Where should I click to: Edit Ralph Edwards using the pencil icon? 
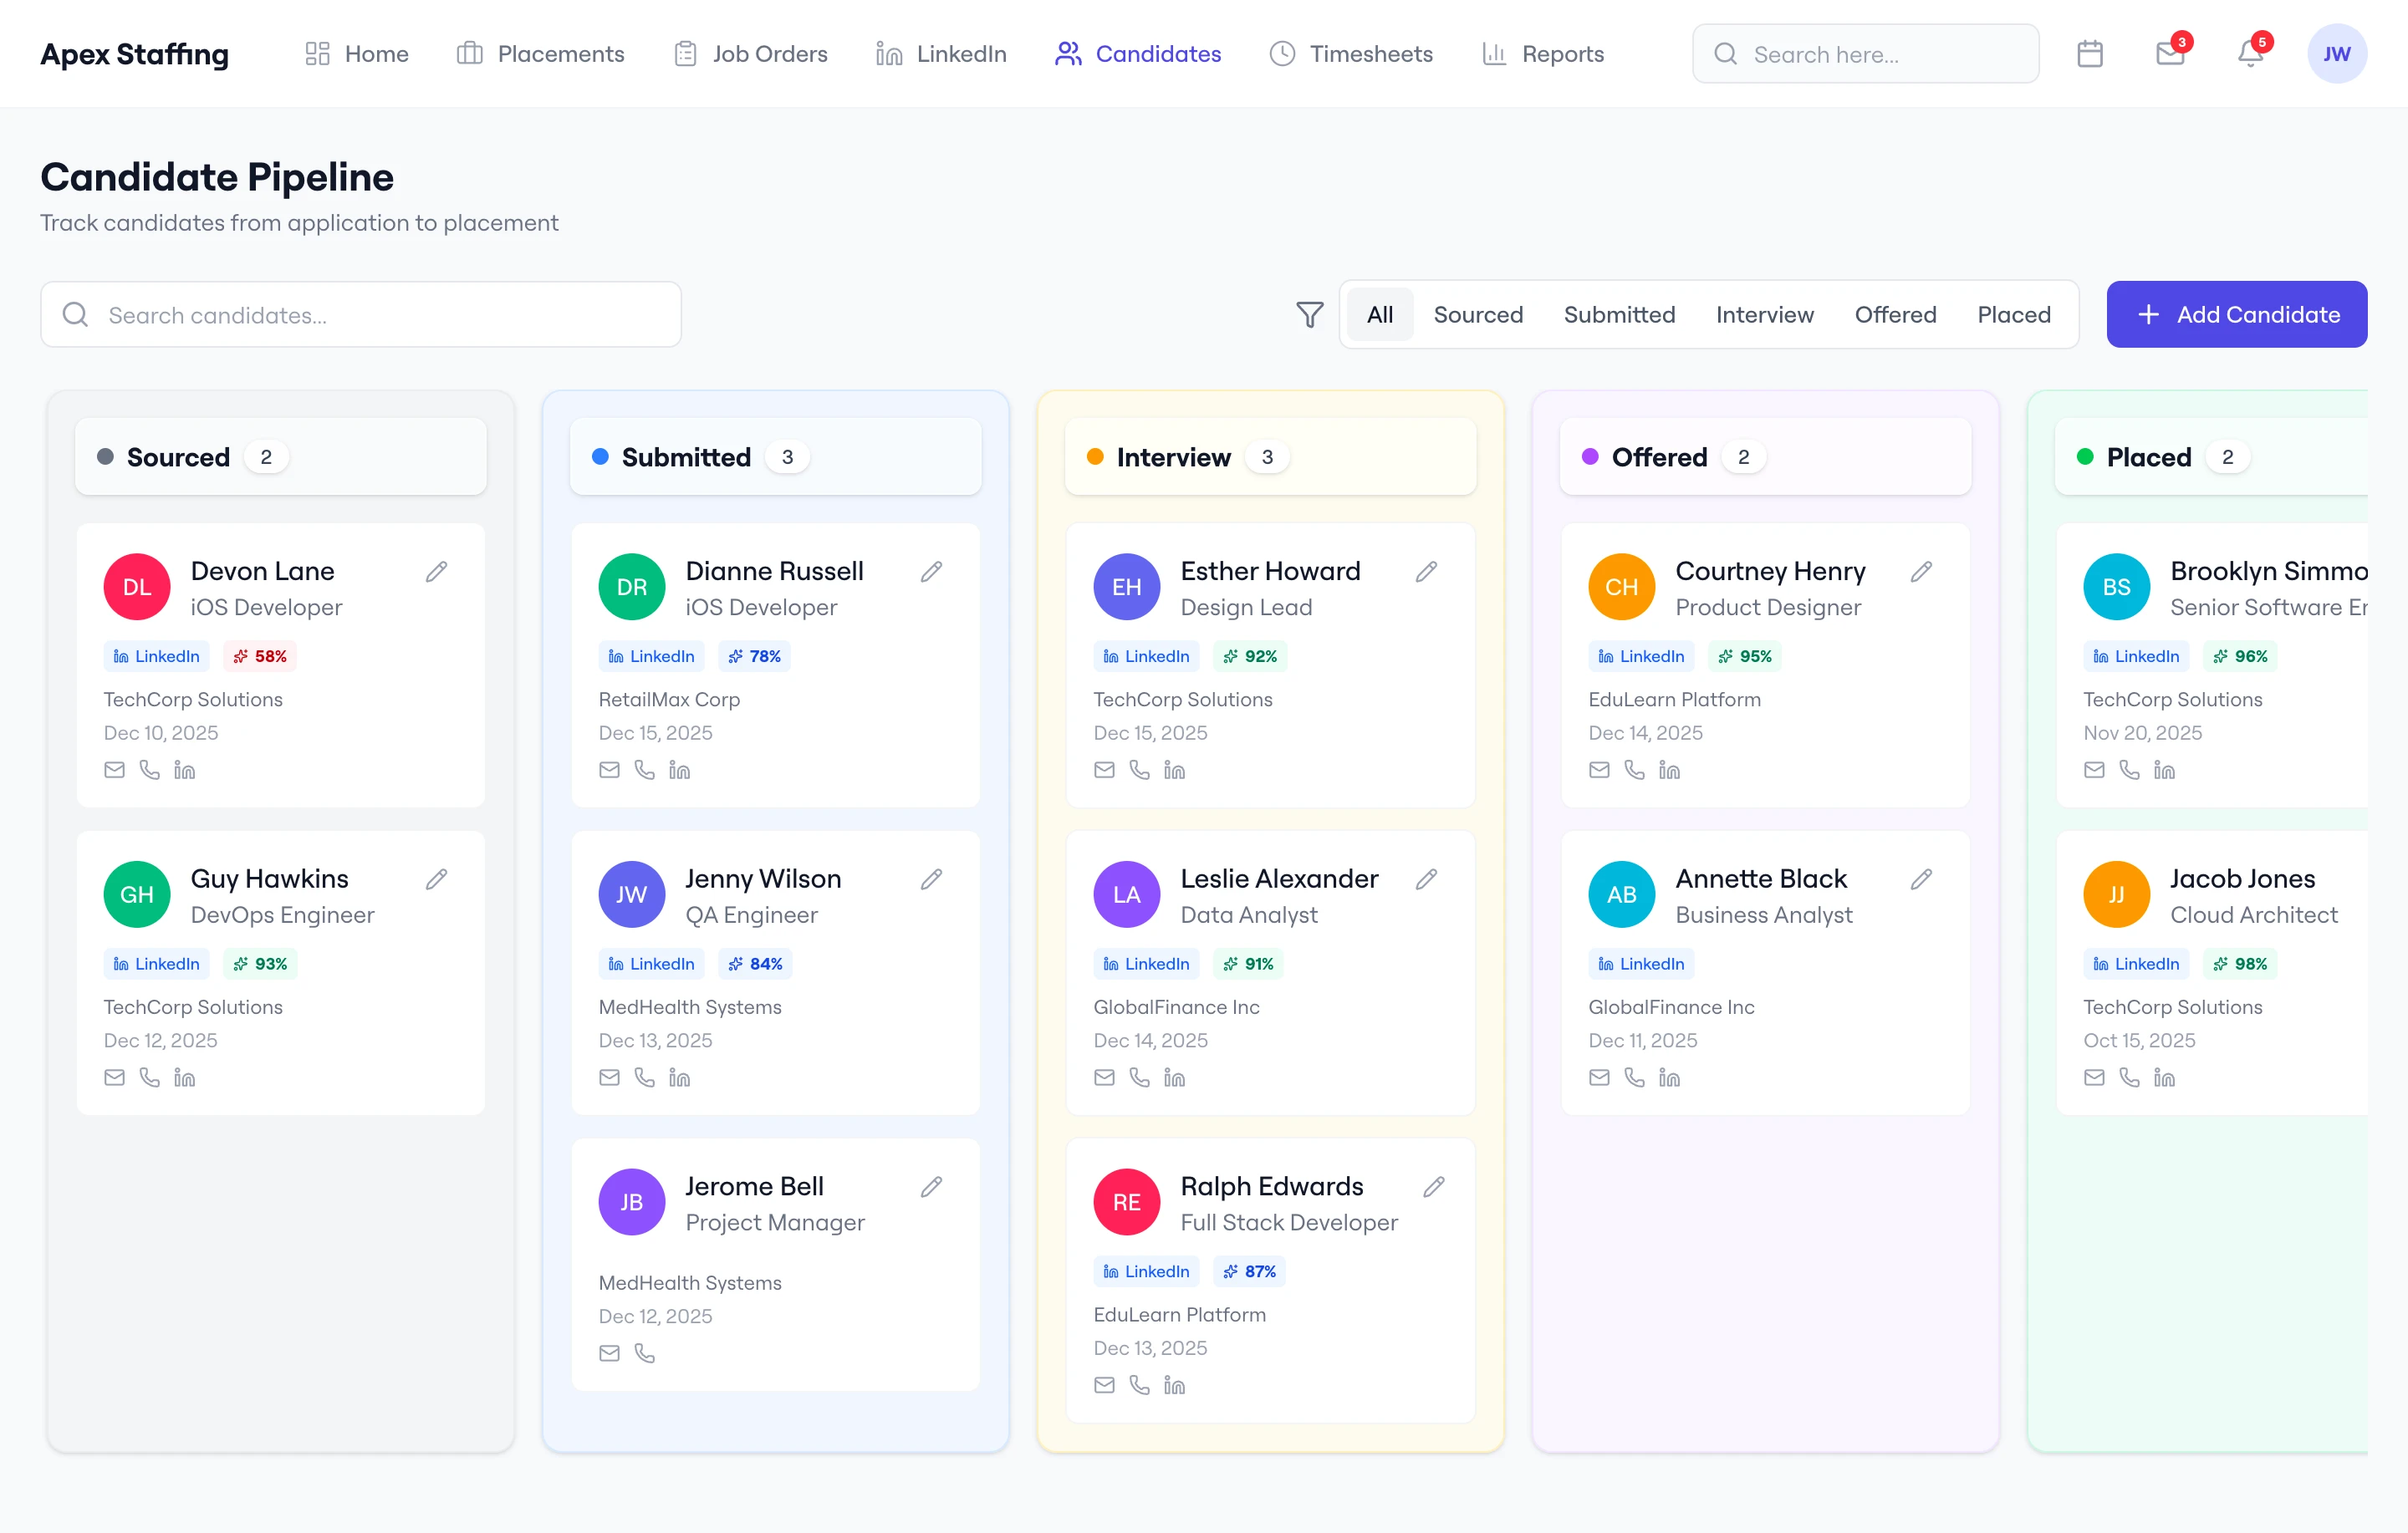tap(1433, 1187)
